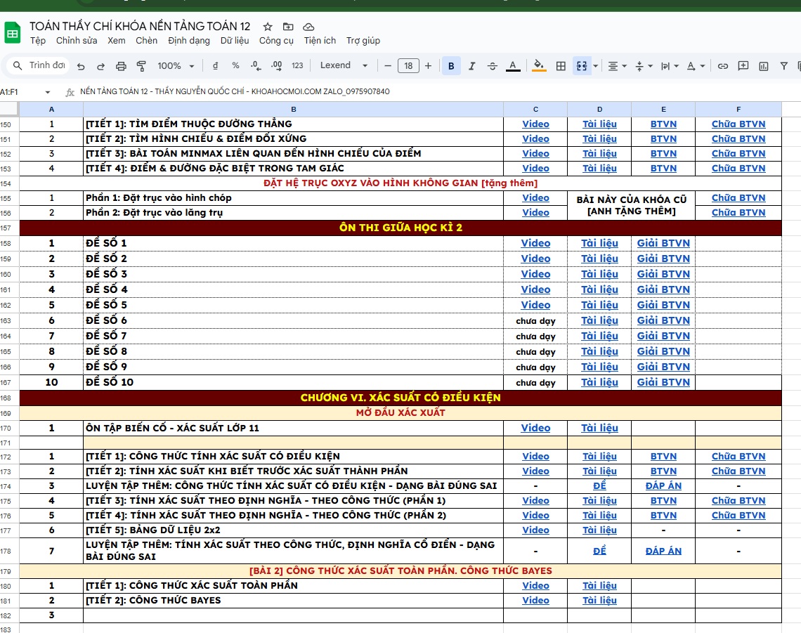Open the text wrapping dropdown
The height and width of the screenshot is (633, 801).
(x=670, y=66)
